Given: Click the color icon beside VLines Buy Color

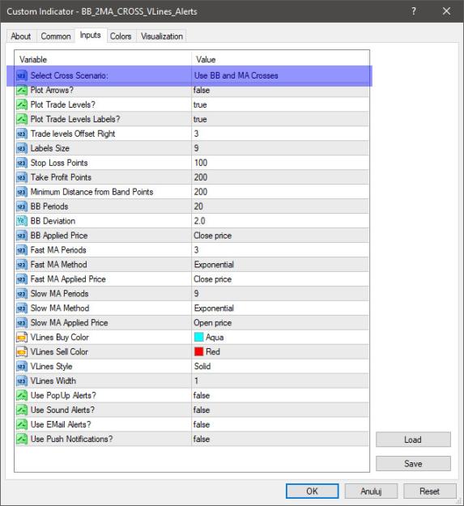Looking at the screenshot, I should coord(22,338).
